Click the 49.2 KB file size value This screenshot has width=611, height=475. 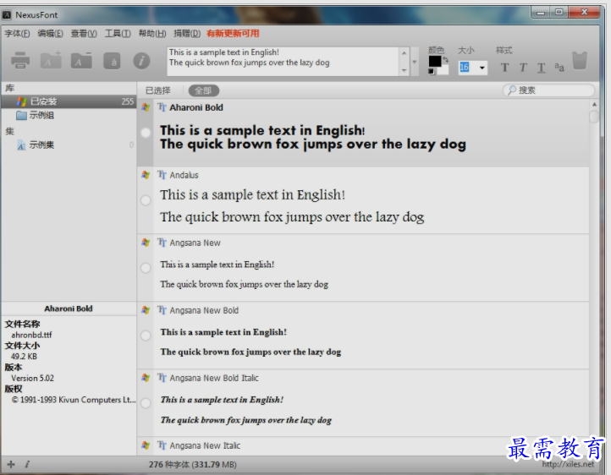(24, 357)
